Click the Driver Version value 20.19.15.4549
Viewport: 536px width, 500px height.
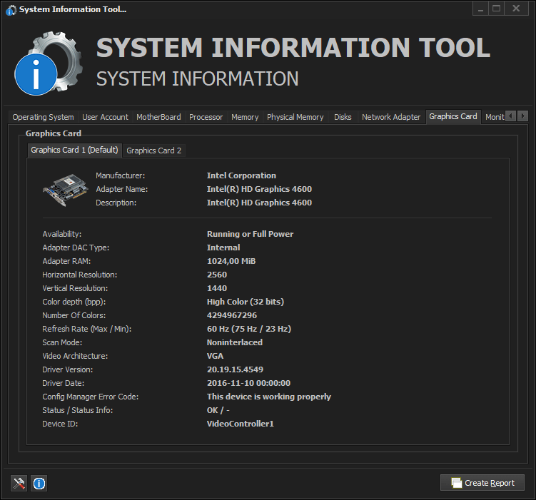click(x=235, y=369)
